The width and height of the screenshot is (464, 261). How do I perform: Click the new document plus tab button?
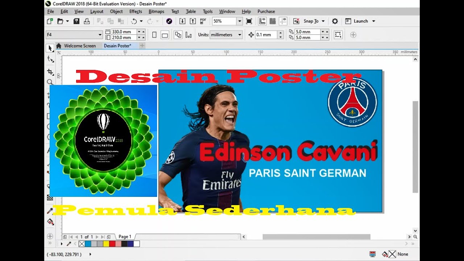(142, 46)
